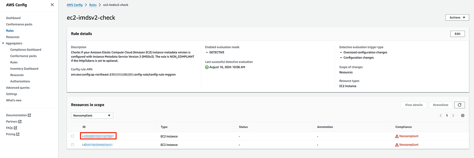This screenshot has height=158, width=474.
Task: Go to Rules breadcrumb link
Action: 93,5
